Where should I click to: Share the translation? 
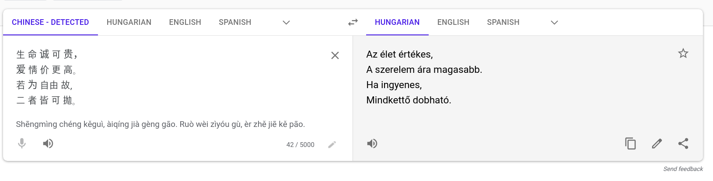click(683, 143)
